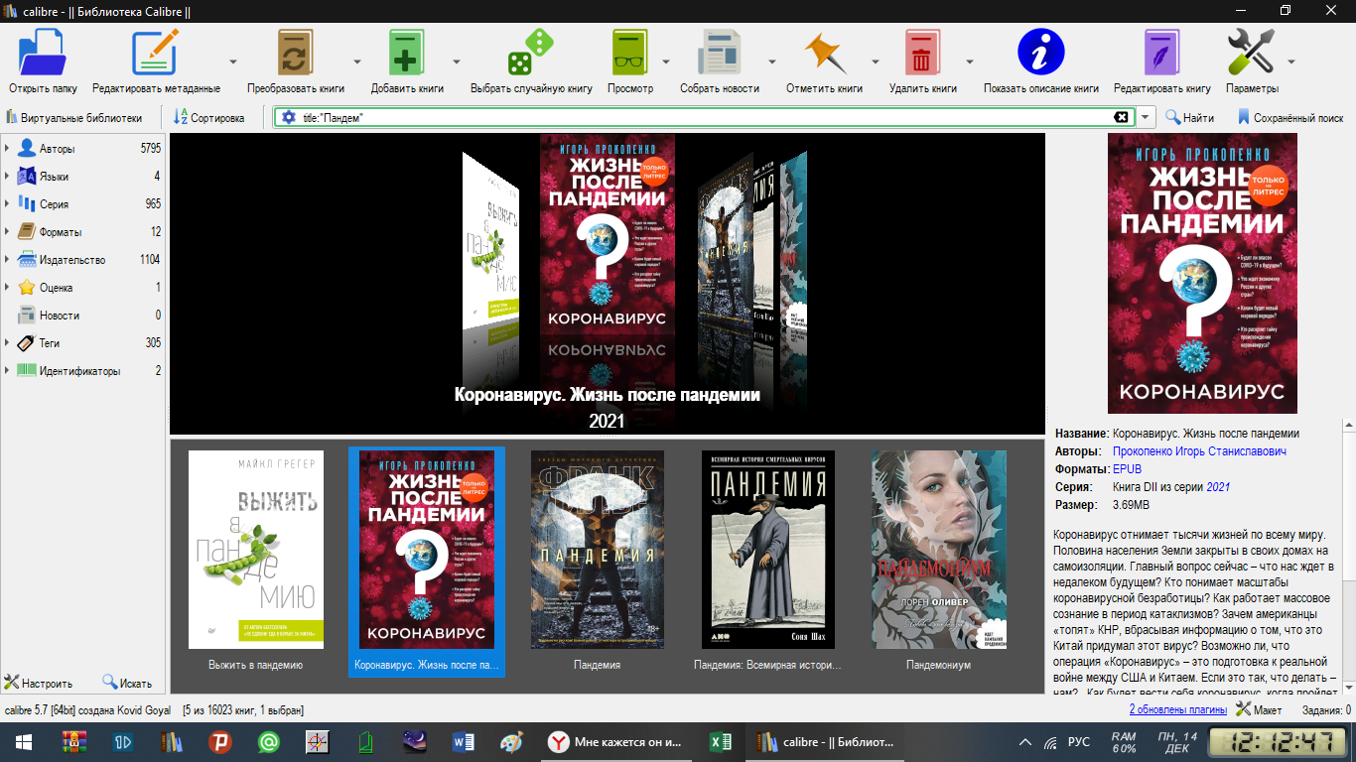This screenshot has width=1356, height=762.
Task: Open the search history dropdown
Action: [x=1147, y=117]
